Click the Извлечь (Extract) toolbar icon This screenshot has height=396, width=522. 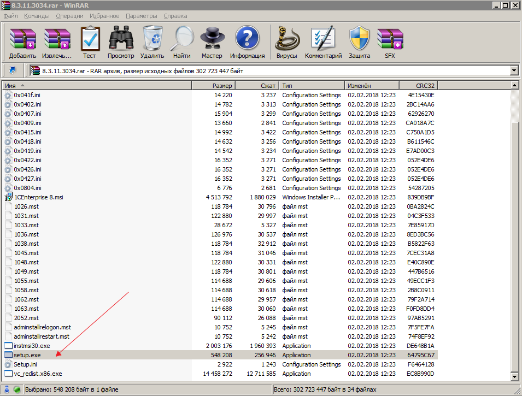57,39
